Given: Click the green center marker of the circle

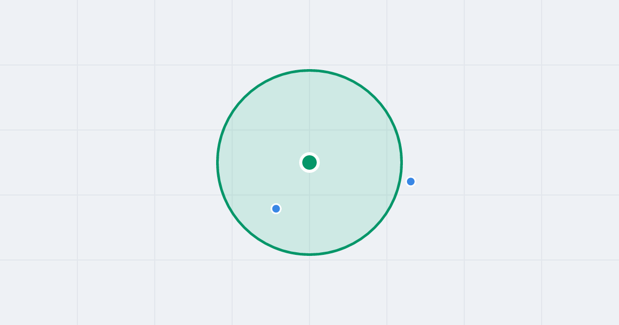Looking at the screenshot, I should pos(309,163).
